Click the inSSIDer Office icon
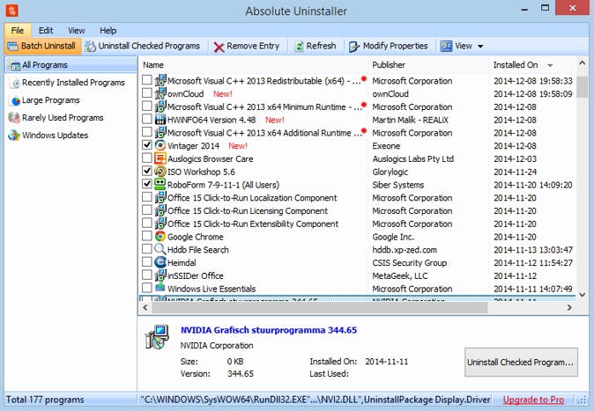The image size is (594, 411). coord(160,275)
